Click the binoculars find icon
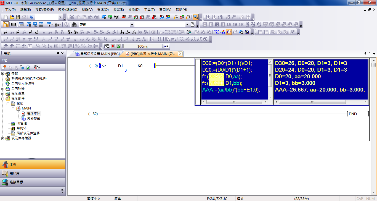377x201 pixels. (x=74, y=25)
